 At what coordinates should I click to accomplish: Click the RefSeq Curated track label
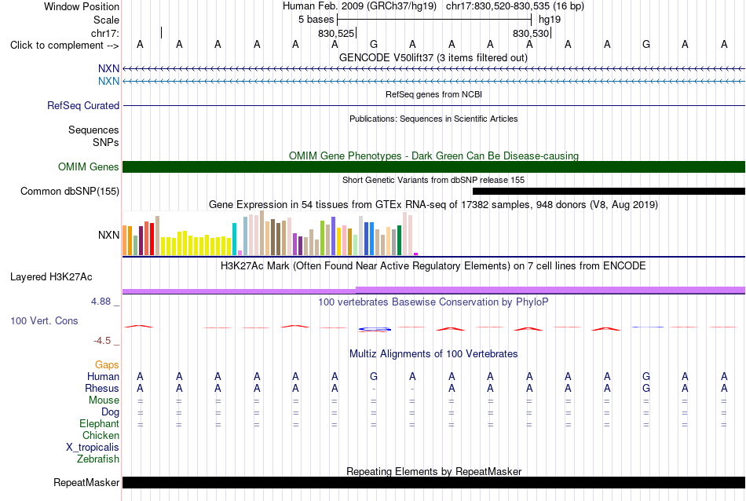(x=82, y=106)
